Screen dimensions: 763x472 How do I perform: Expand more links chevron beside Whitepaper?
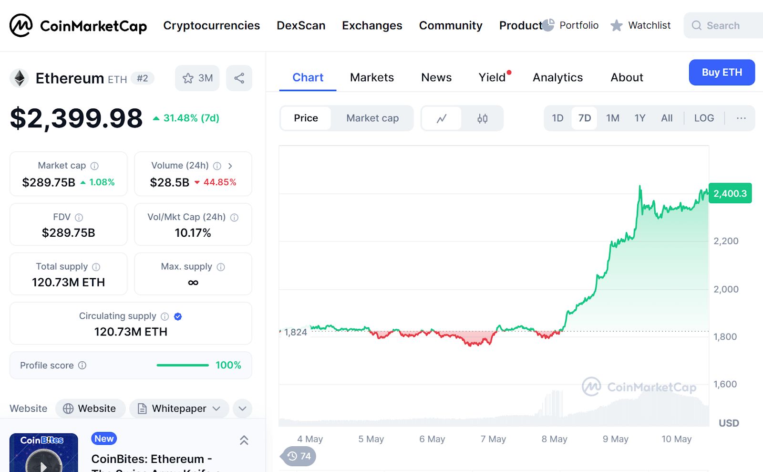242,409
